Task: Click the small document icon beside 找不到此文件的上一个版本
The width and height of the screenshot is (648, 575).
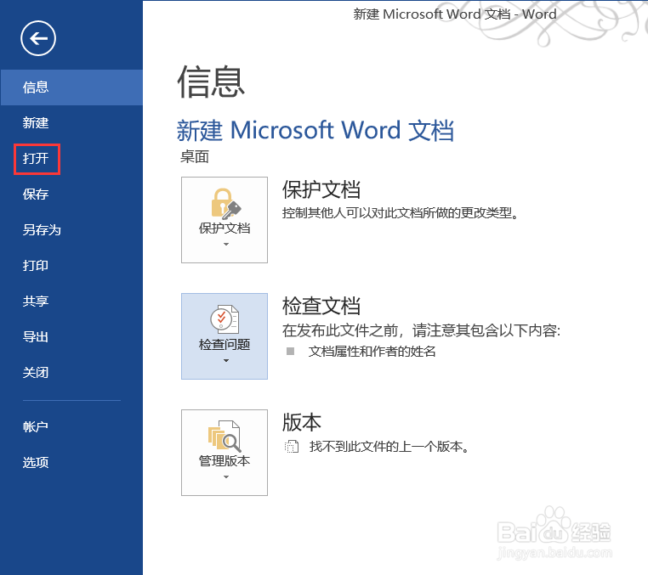Action: point(292,447)
